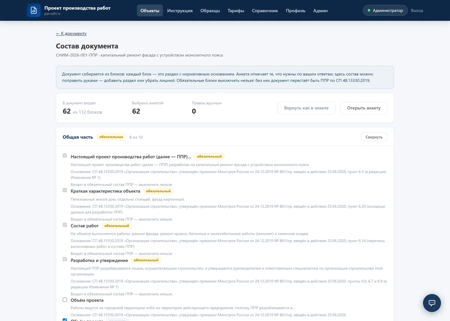This screenshot has width=450, height=321.
Task: Click the 'Общая часть' section title
Action: (x=78, y=137)
